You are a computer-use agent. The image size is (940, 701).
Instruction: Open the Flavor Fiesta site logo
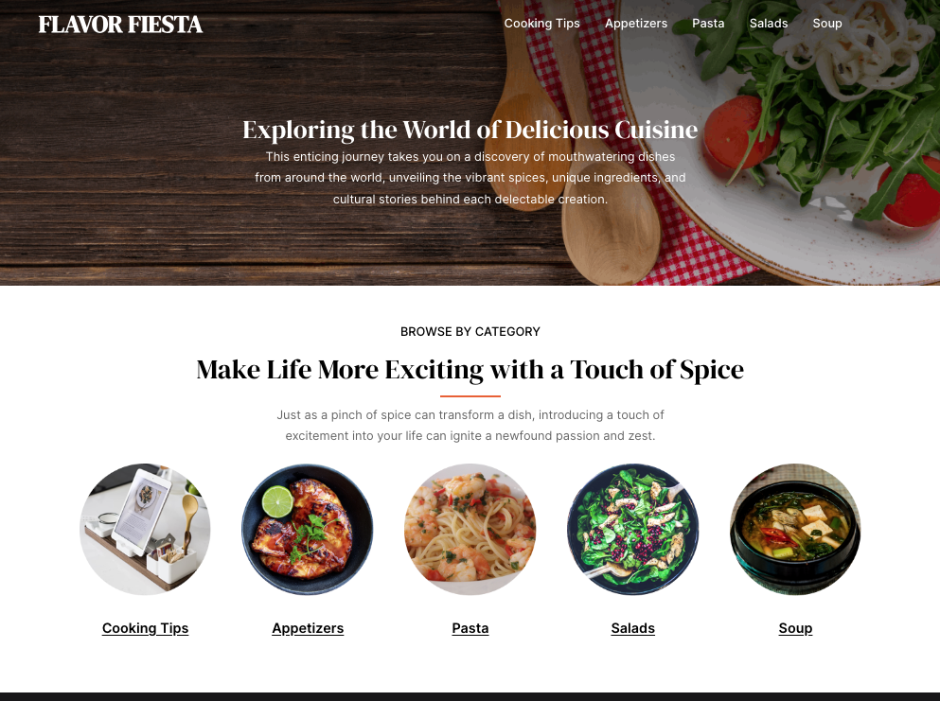120,25
